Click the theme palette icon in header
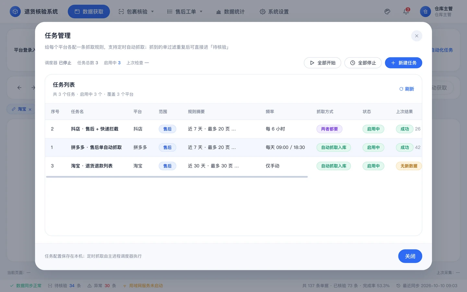Viewport: 467px width, 292px height. [x=387, y=12]
